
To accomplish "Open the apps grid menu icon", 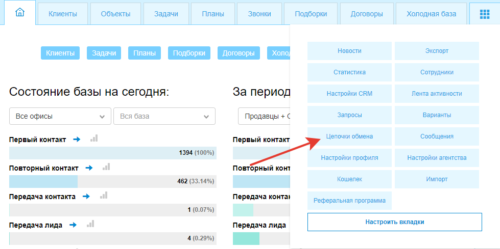I will 484,14.
